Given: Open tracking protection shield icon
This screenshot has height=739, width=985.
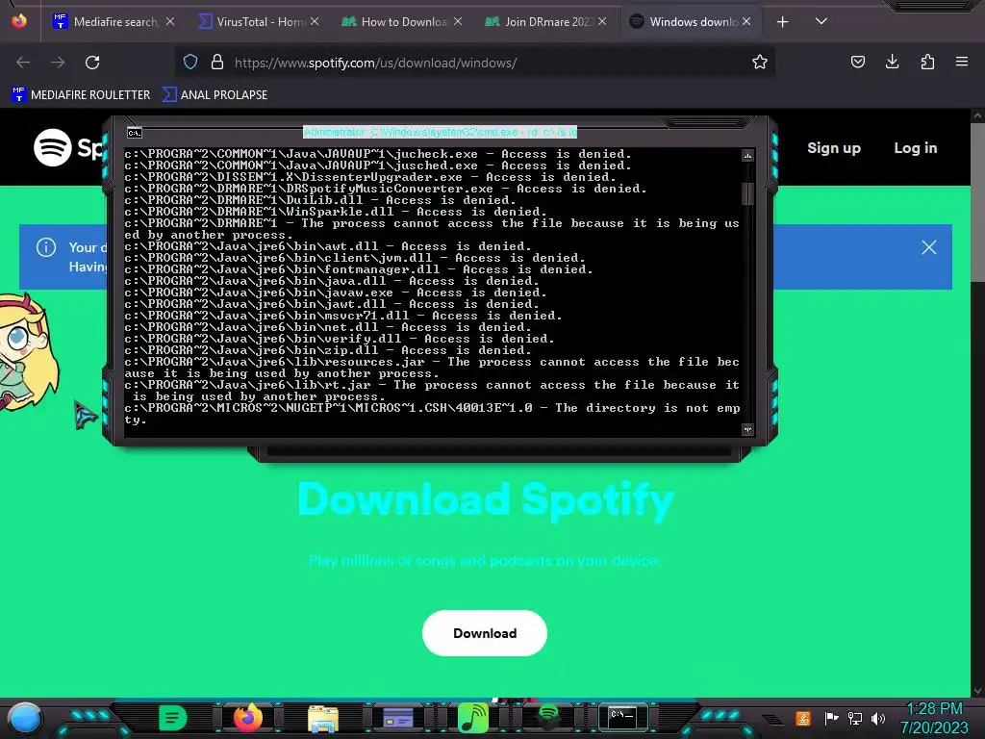Looking at the screenshot, I should (190, 62).
